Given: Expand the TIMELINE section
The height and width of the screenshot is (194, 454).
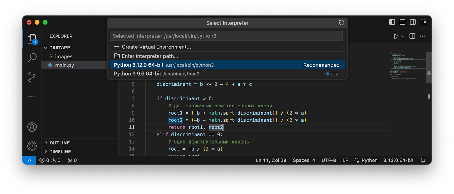Looking at the screenshot, I should [80, 151].
